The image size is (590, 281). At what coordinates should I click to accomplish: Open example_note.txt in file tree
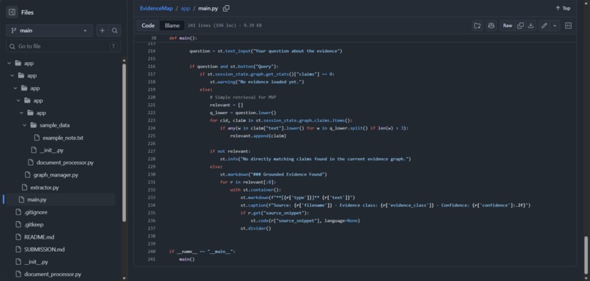(x=63, y=138)
